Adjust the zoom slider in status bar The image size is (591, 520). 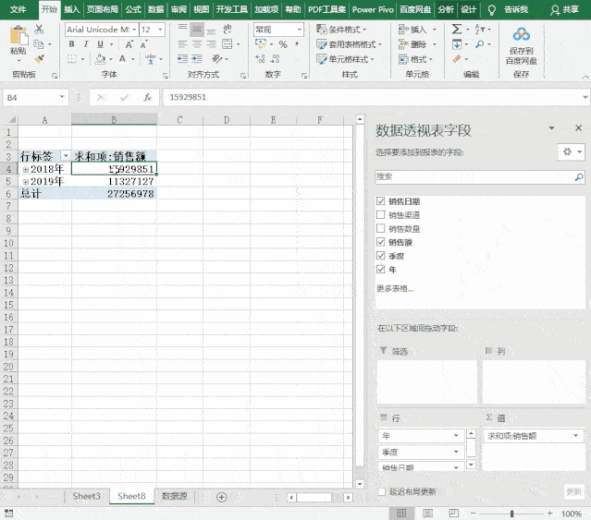point(511,513)
